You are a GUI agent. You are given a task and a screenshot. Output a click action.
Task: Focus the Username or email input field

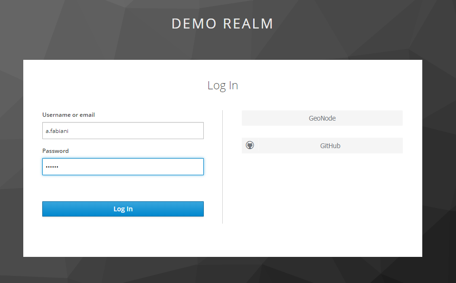(142, 131)
